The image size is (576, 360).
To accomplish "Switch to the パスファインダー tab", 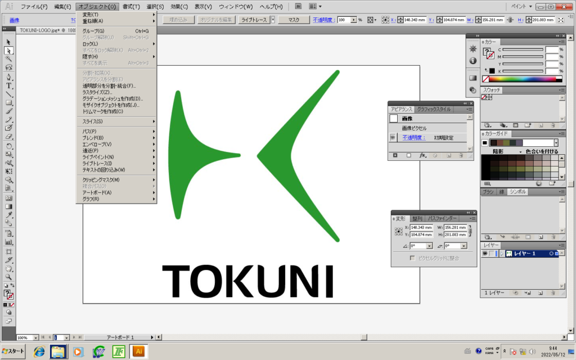I will click(442, 219).
